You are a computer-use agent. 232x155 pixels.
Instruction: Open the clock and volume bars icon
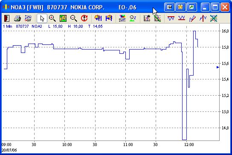click(x=133, y=18)
